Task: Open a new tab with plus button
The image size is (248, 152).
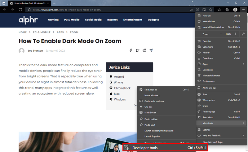Action: coord(54,3)
